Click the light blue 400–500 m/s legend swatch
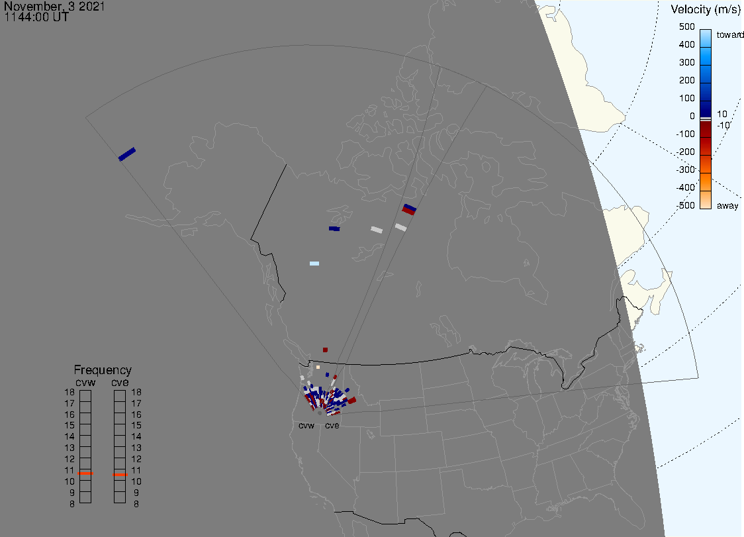 coord(706,38)
